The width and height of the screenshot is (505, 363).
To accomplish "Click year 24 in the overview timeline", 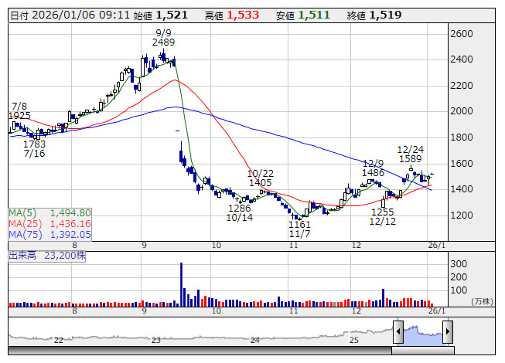I will pos(255,340).
